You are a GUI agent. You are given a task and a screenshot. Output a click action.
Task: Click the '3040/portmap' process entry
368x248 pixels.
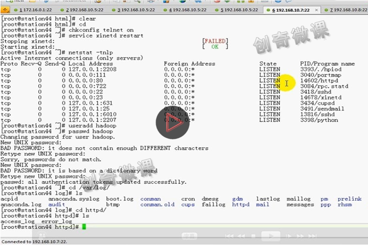coord(320,75)
